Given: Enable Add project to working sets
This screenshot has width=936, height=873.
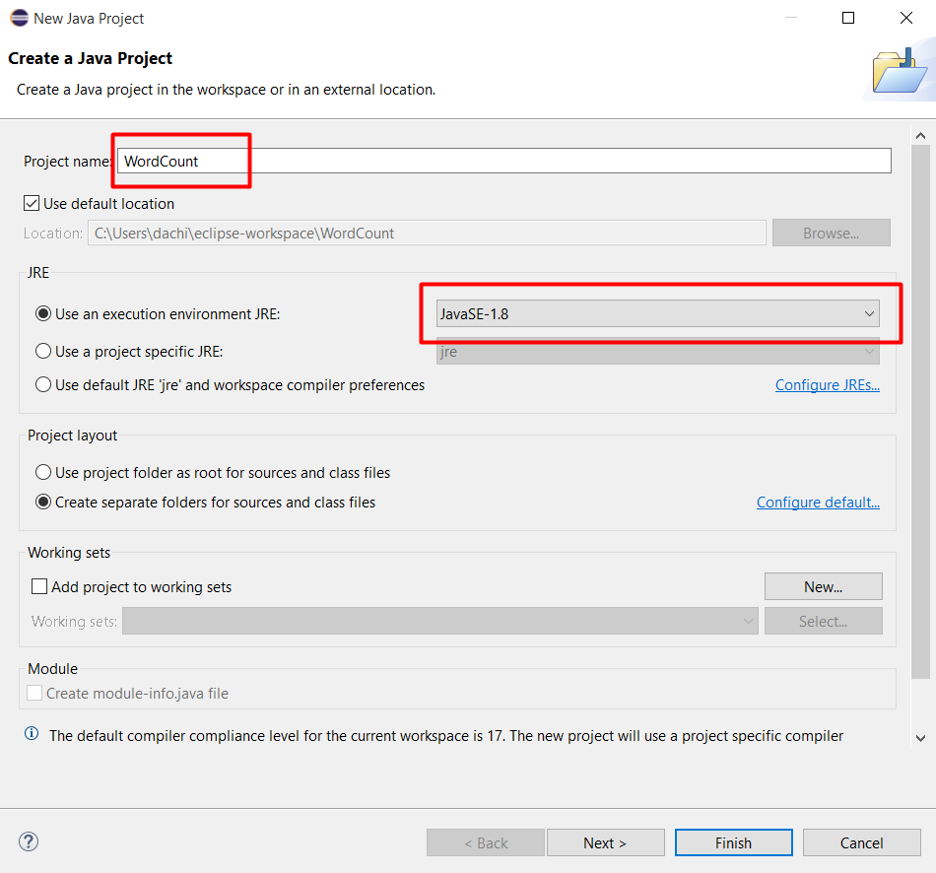Looking at the screenshot, I should [39, 586].
